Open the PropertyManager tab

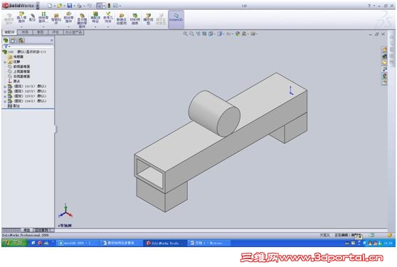click(x=14, y=40)
